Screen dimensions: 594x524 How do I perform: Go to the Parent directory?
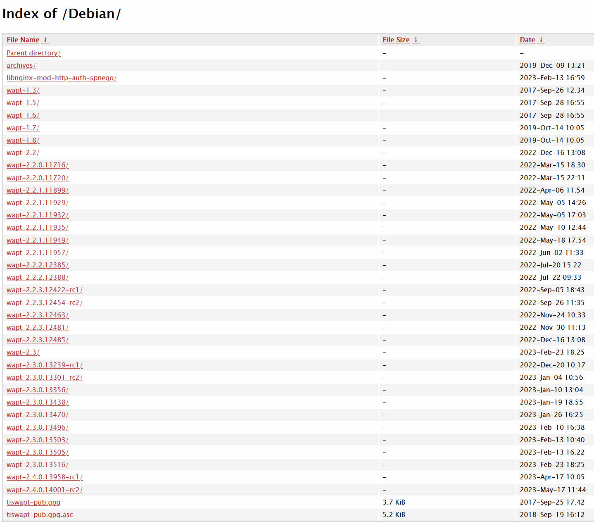(33, 53)
